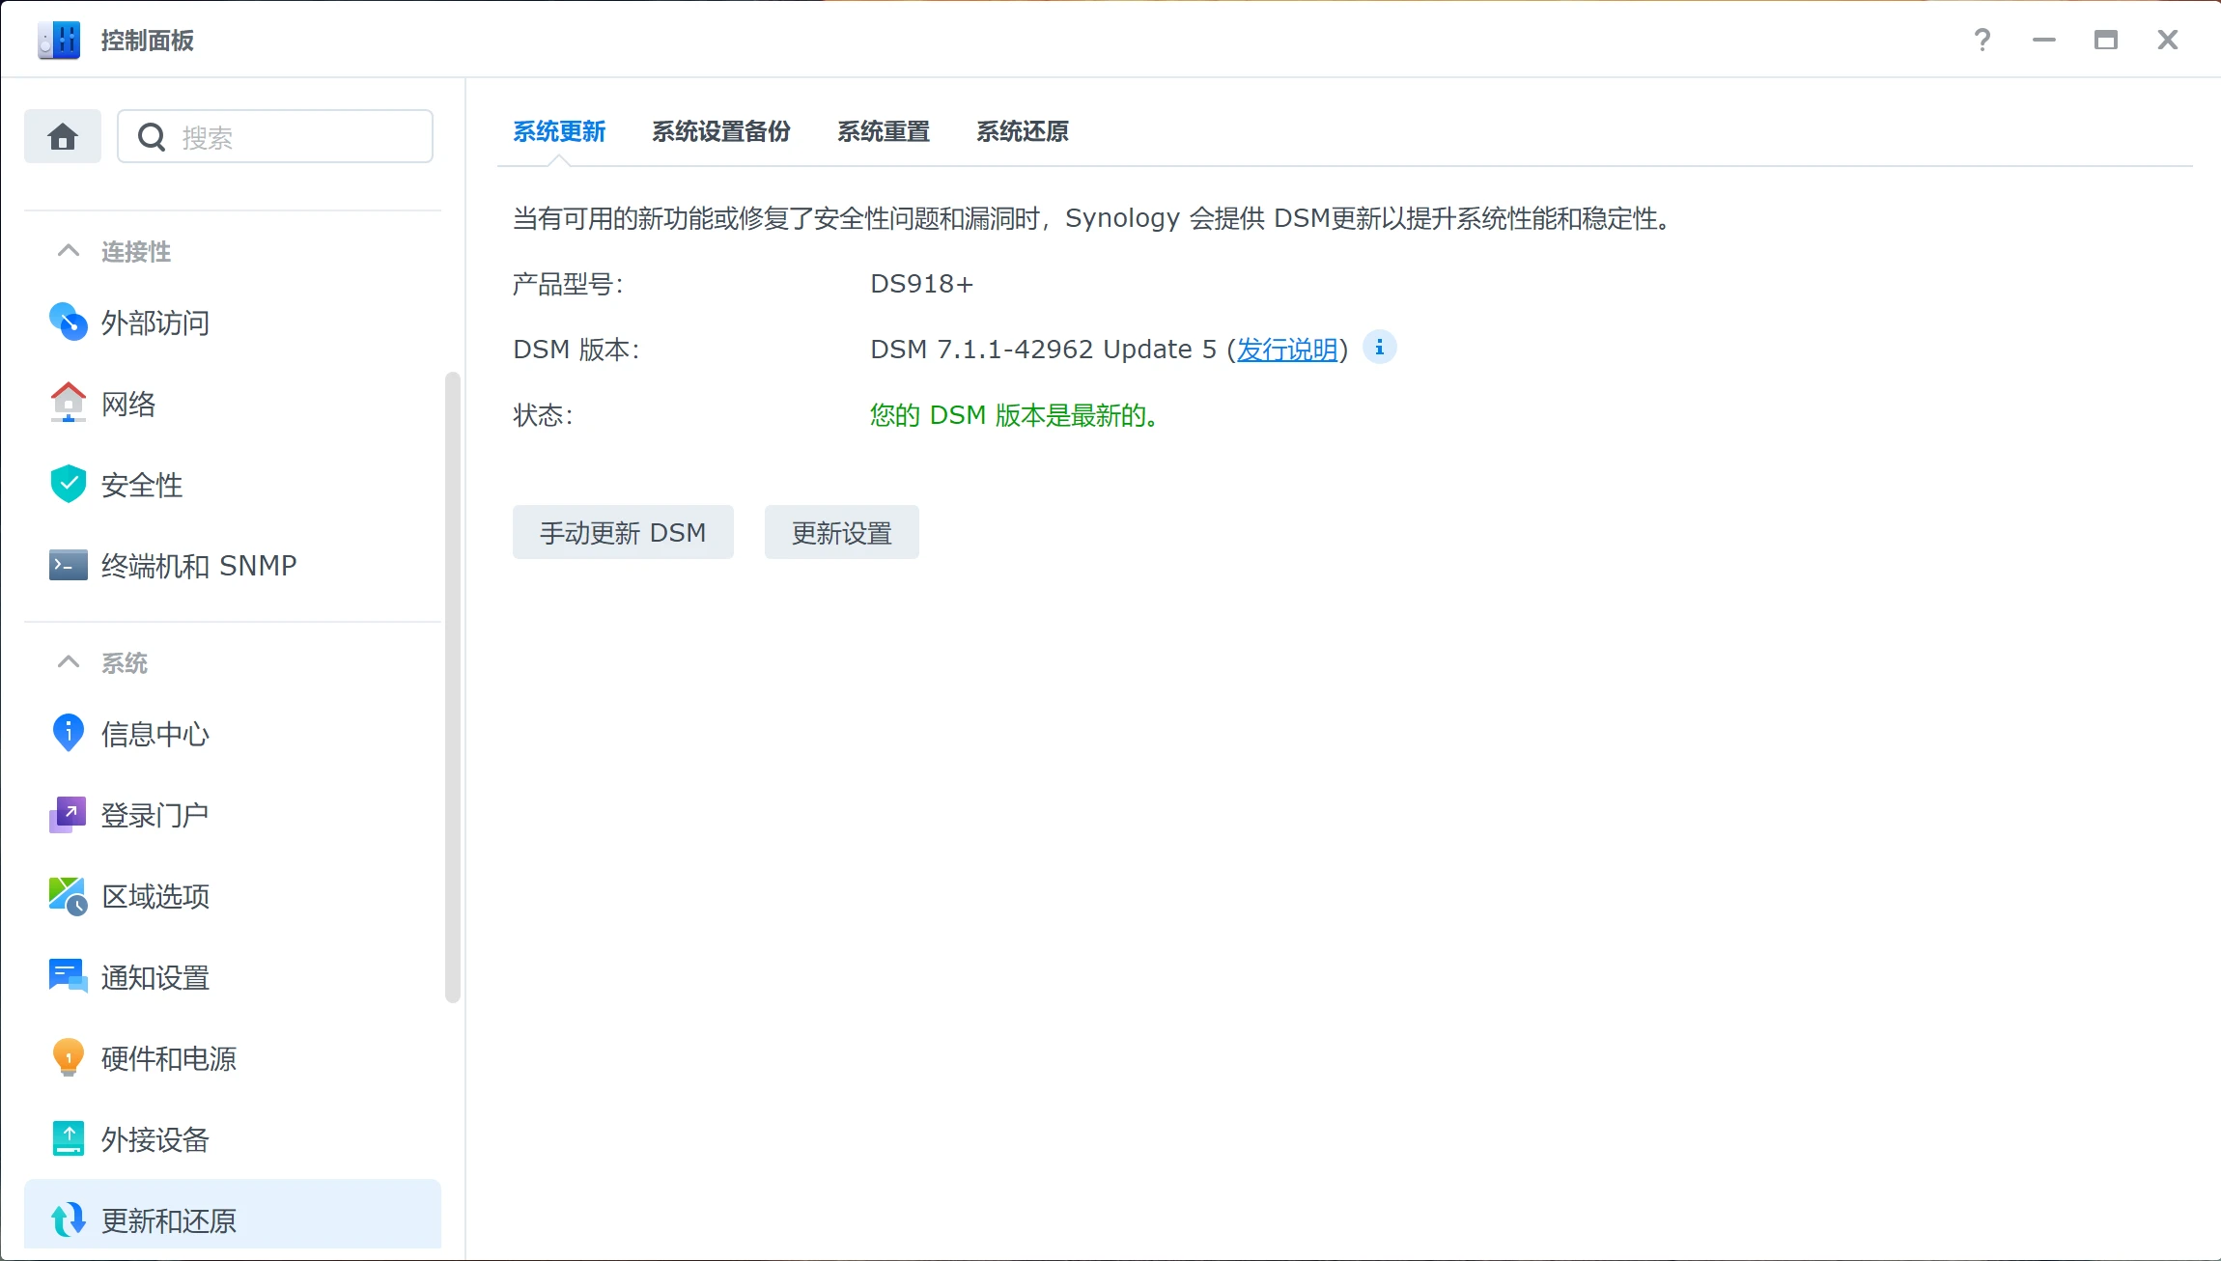The image size is (2221, 1261).
Task: Select the 通知设置 sidebar label
Action: point(155,977)
